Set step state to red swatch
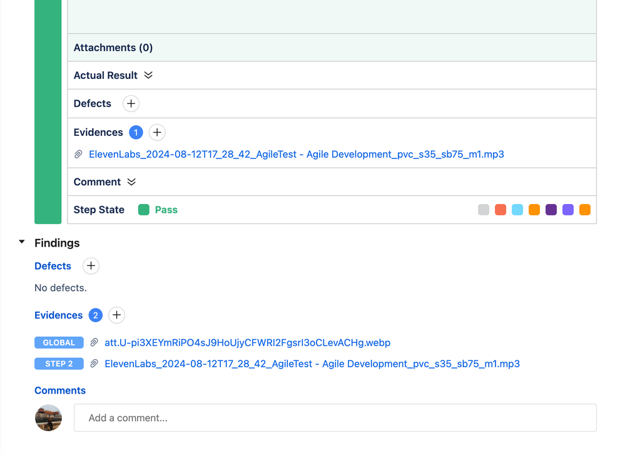Screen dimensions: 625x458 [x=501, y=210]
